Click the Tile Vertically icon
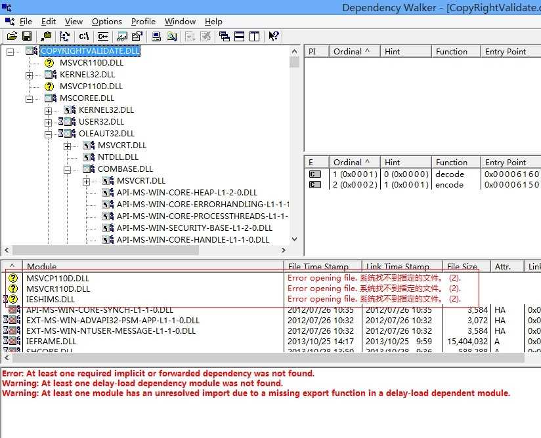Screen dimensions: 541x438 [x=255, y=36]
